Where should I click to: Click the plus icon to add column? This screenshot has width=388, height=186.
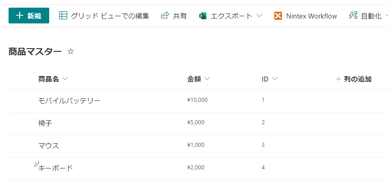click(338, 79)
